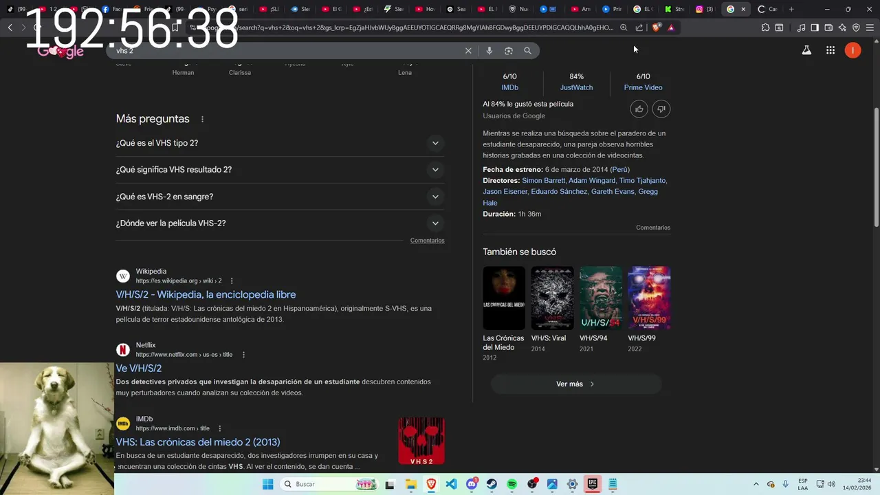Screen dimensions: 880x495
Task: Open Search Labs flask icon
Action: 806,50
